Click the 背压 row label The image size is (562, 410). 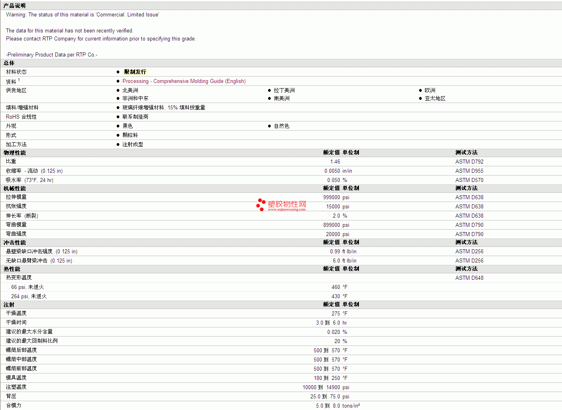(x=11, y=396)
